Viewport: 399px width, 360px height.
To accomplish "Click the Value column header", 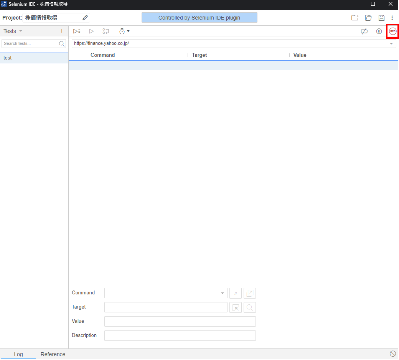I will 300,55.
